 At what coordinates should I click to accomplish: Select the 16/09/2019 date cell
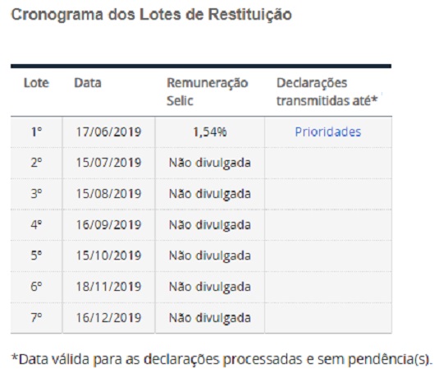click(x=108, y=224)
